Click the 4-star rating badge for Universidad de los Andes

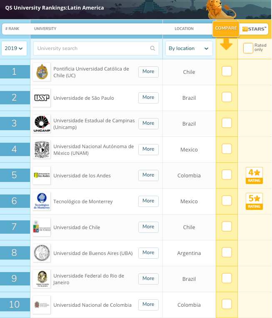pos(254,175)
